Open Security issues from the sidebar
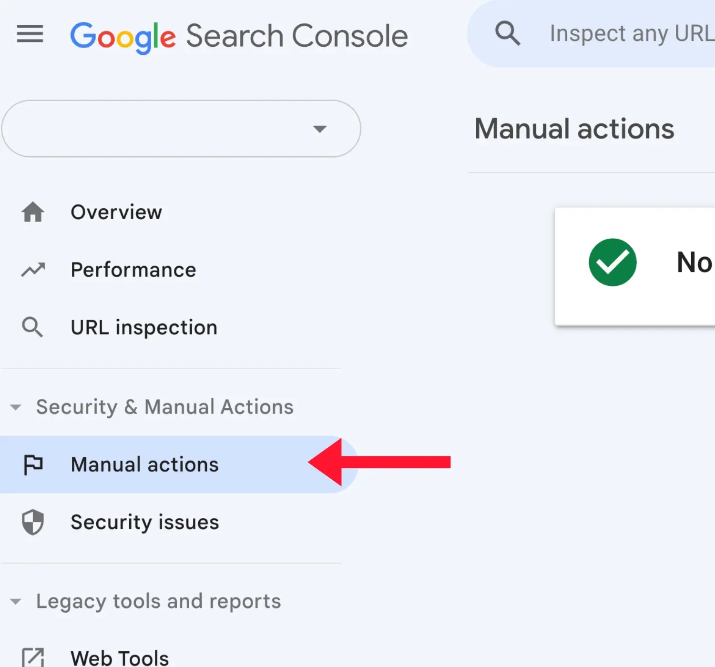This screenshot has height=667, width=715. coord(144,522)
